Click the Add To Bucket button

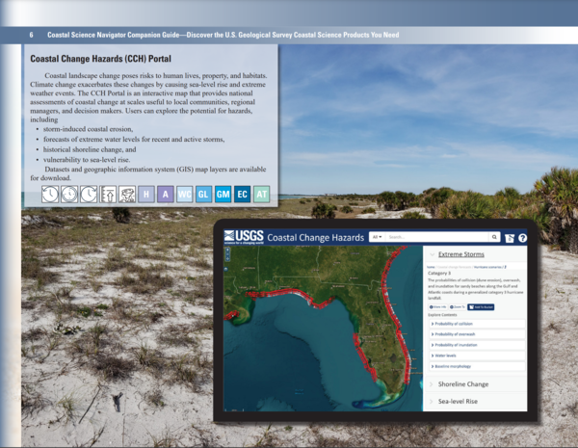(x=481, y=306)
